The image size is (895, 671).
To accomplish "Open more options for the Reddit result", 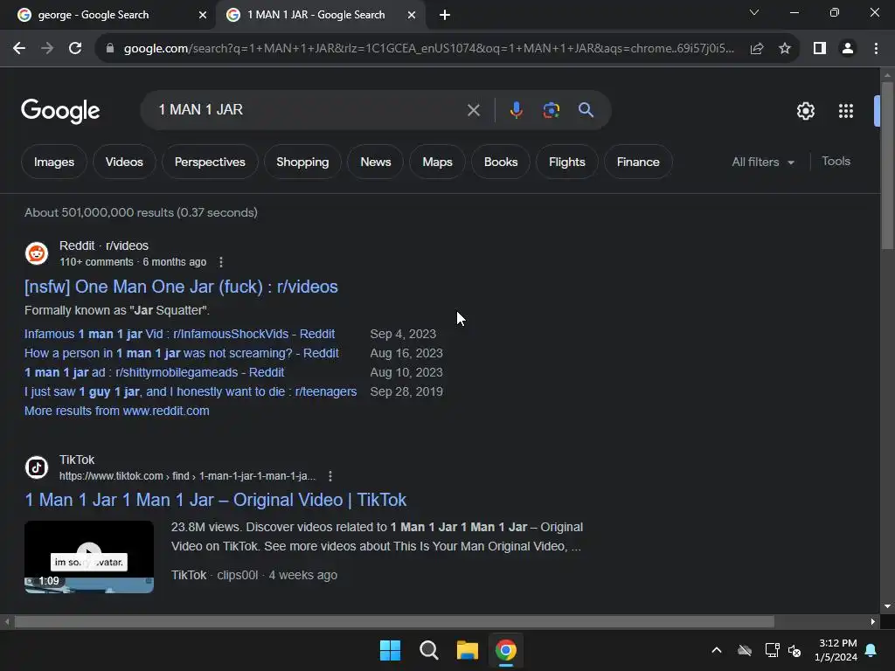I will [x=221, y=262].
